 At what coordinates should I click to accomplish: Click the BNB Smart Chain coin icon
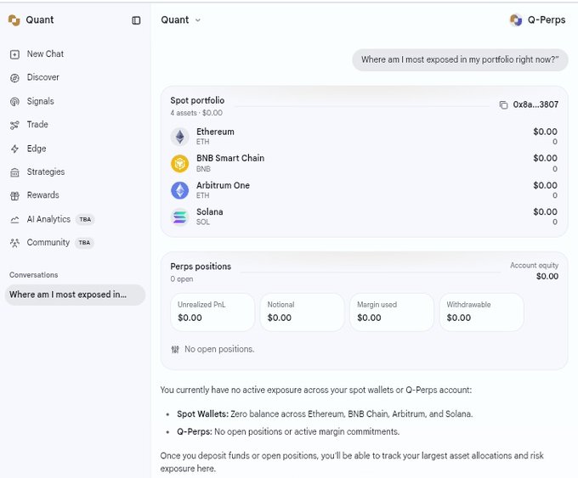pyautogui.click(x=180, y=164)
